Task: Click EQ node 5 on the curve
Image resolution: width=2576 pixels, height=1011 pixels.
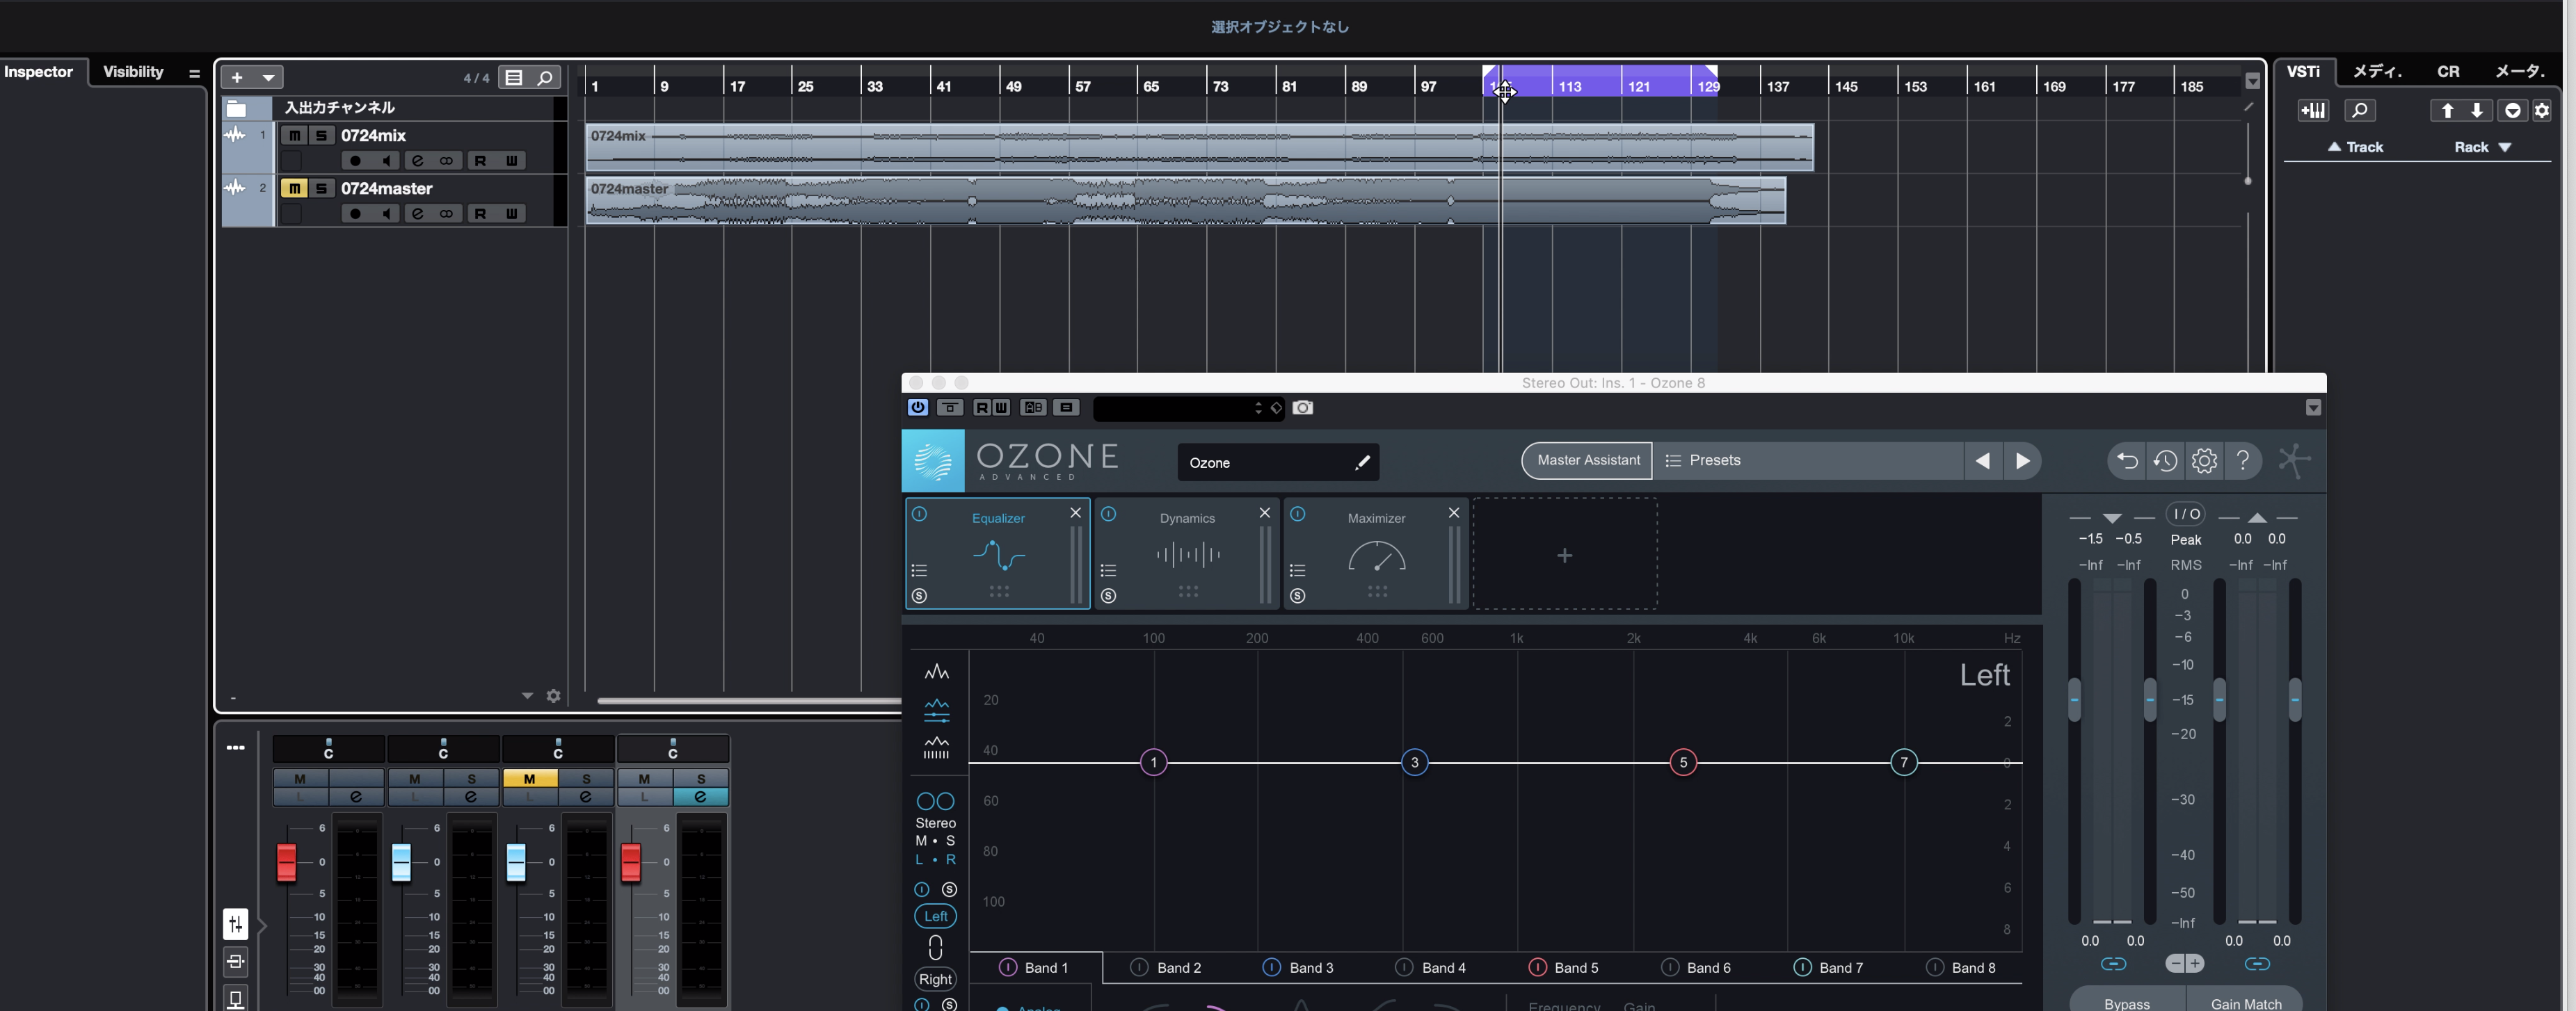Action: click(1683, 762)
